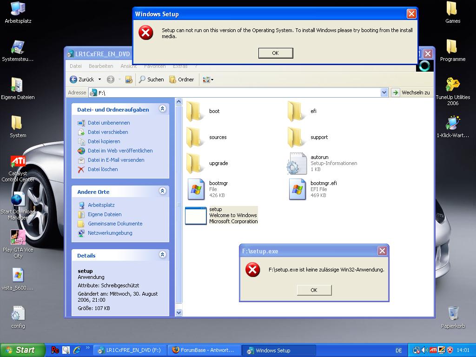Click the Windows Start button
Image resolution: width=476 pixels, height=357 pixels.
(x=23, y=350)
